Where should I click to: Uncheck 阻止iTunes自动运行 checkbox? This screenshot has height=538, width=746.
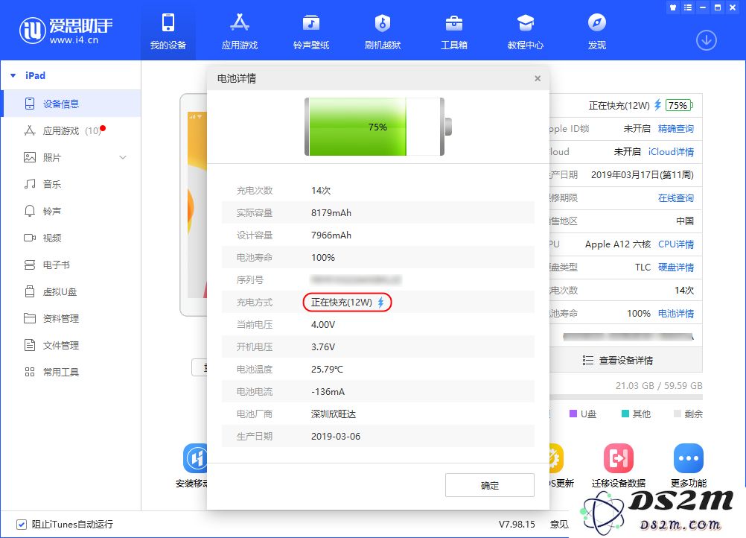click(x=22, y=524)
